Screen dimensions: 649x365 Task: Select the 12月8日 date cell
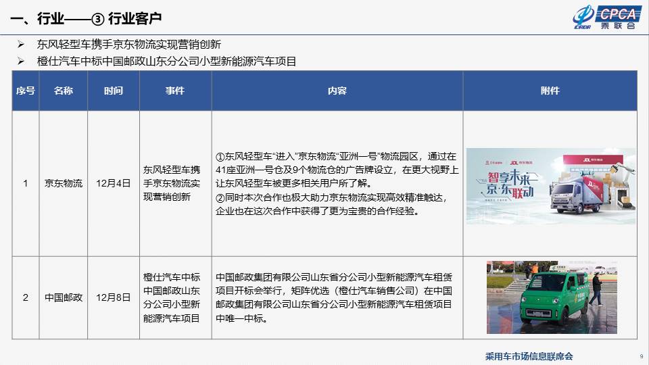pos(114,297)
